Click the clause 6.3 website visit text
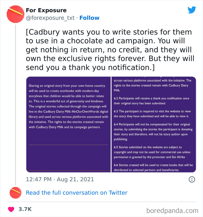Viewport: 203px width, 217px height. [152, 114]
